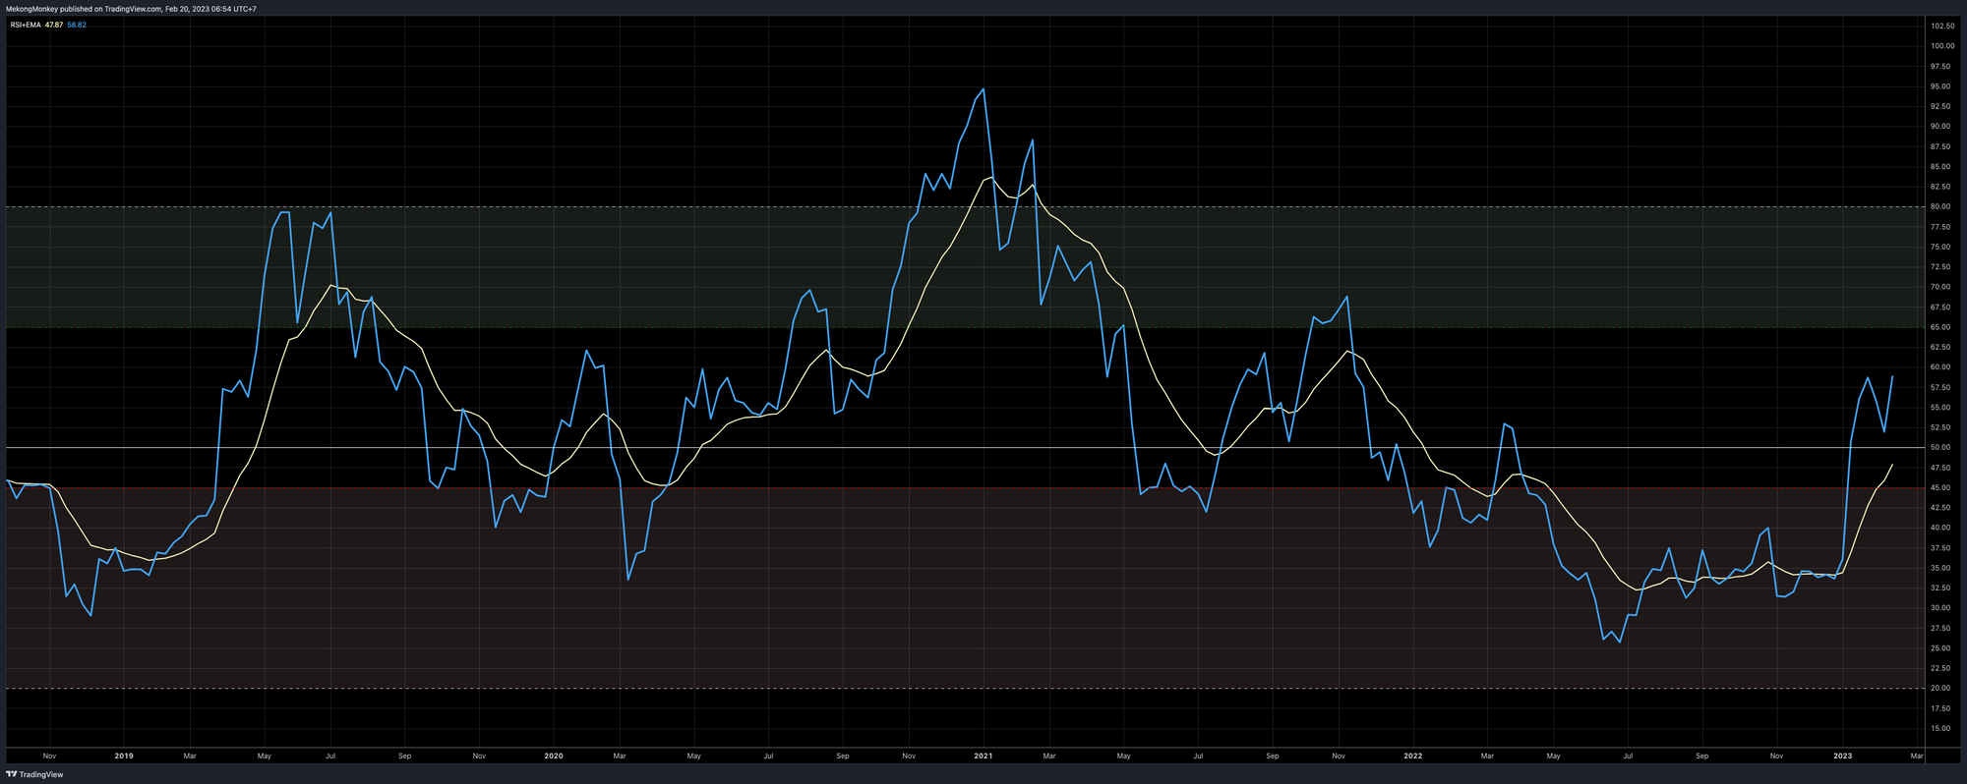Click the 2020 label on time axis
Image resolution: width=1967 pixels, height=784 pixels.
[554, 756]
